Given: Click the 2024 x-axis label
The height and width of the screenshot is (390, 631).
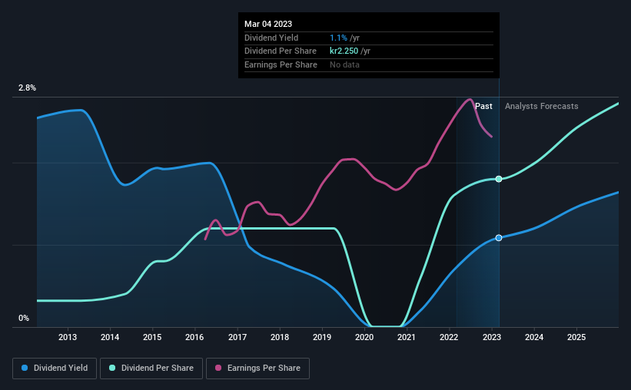Looking at the screenshot, I should pos(534,337).
